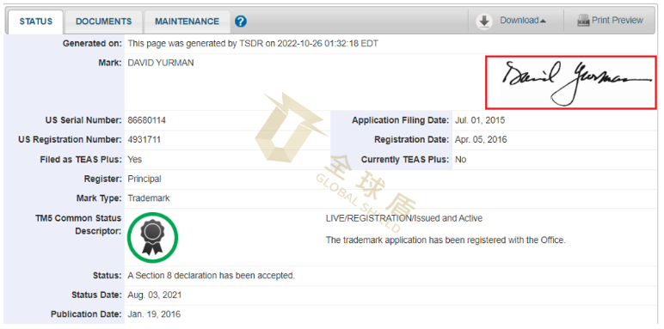Click the blue help question mark icon
Image resolution: width=664 pixels, height=329 pixels.
(241, 21)
